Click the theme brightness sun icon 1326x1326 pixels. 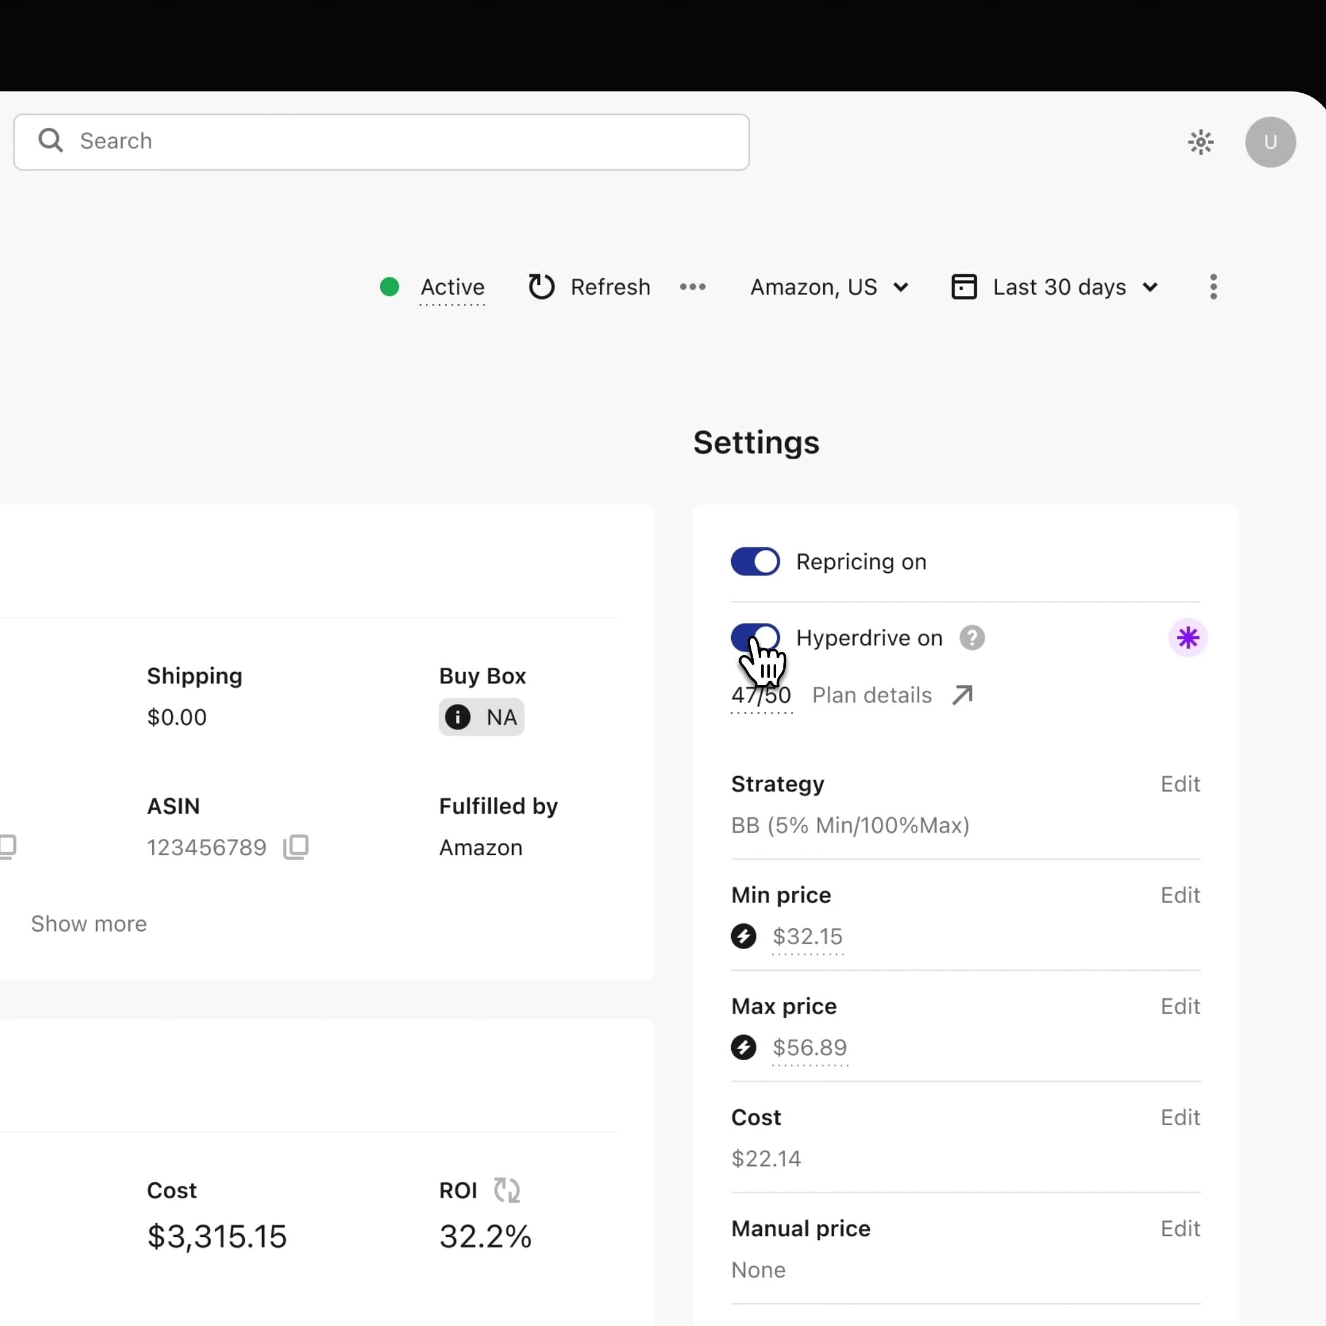click(1200, 142)
